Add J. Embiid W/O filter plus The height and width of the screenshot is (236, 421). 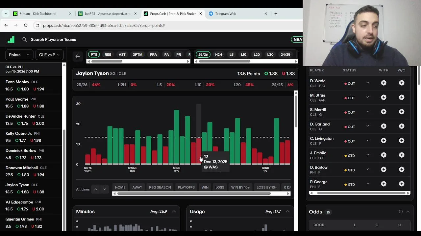point(402,155)
